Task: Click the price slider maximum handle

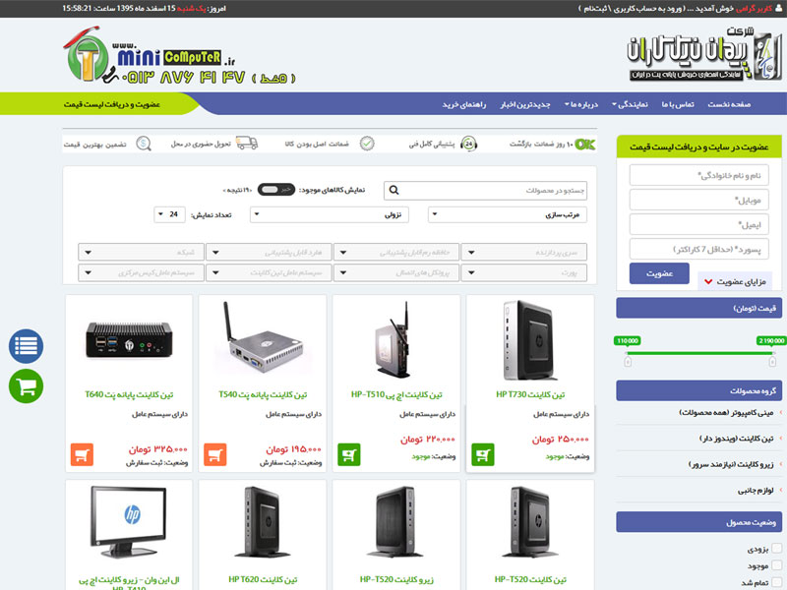Action: [x=772, y=361]
